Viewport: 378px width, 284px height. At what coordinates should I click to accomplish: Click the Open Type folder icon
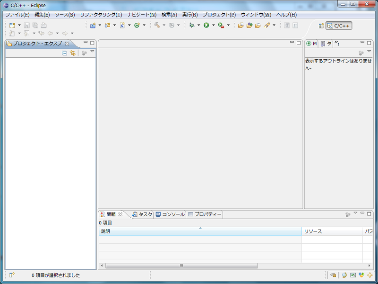pyautogui.click(x=241, y=25)
